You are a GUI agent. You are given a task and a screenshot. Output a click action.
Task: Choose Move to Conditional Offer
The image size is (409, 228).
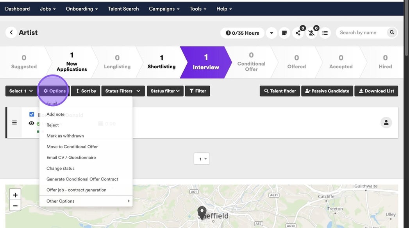[72, 147]
